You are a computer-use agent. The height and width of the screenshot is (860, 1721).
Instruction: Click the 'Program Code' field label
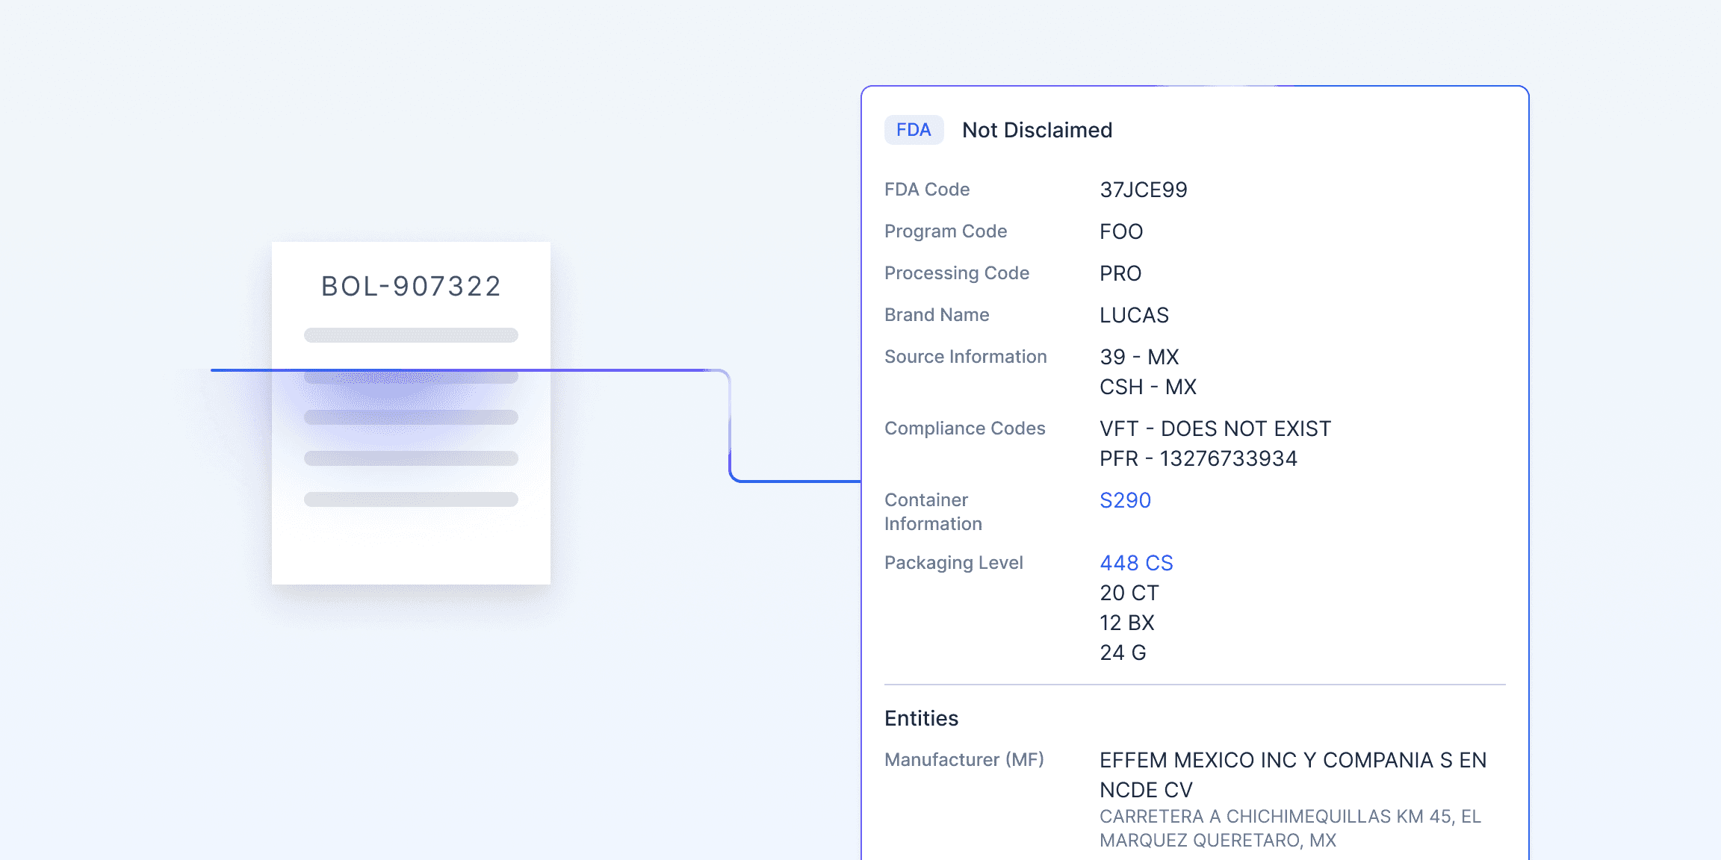946,231
